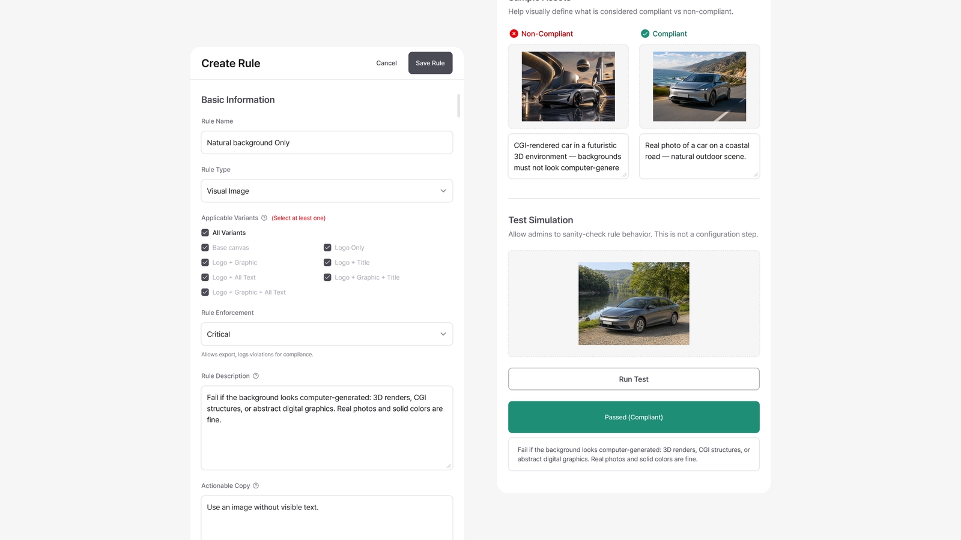The image size is (961, 540).
Task: Click the Applicable Variants help icon
Action: 264,218
